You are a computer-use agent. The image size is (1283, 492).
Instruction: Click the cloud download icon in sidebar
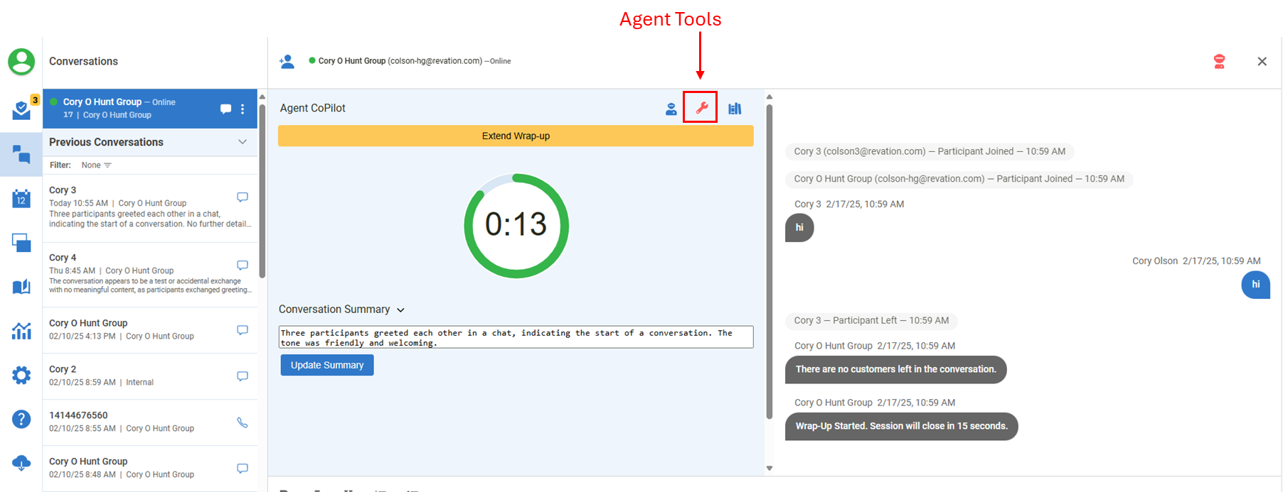[21, 463]
